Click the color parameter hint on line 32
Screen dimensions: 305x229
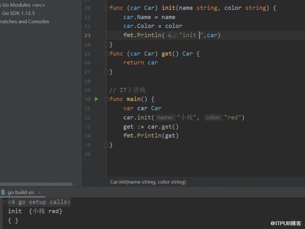point(213,117)
